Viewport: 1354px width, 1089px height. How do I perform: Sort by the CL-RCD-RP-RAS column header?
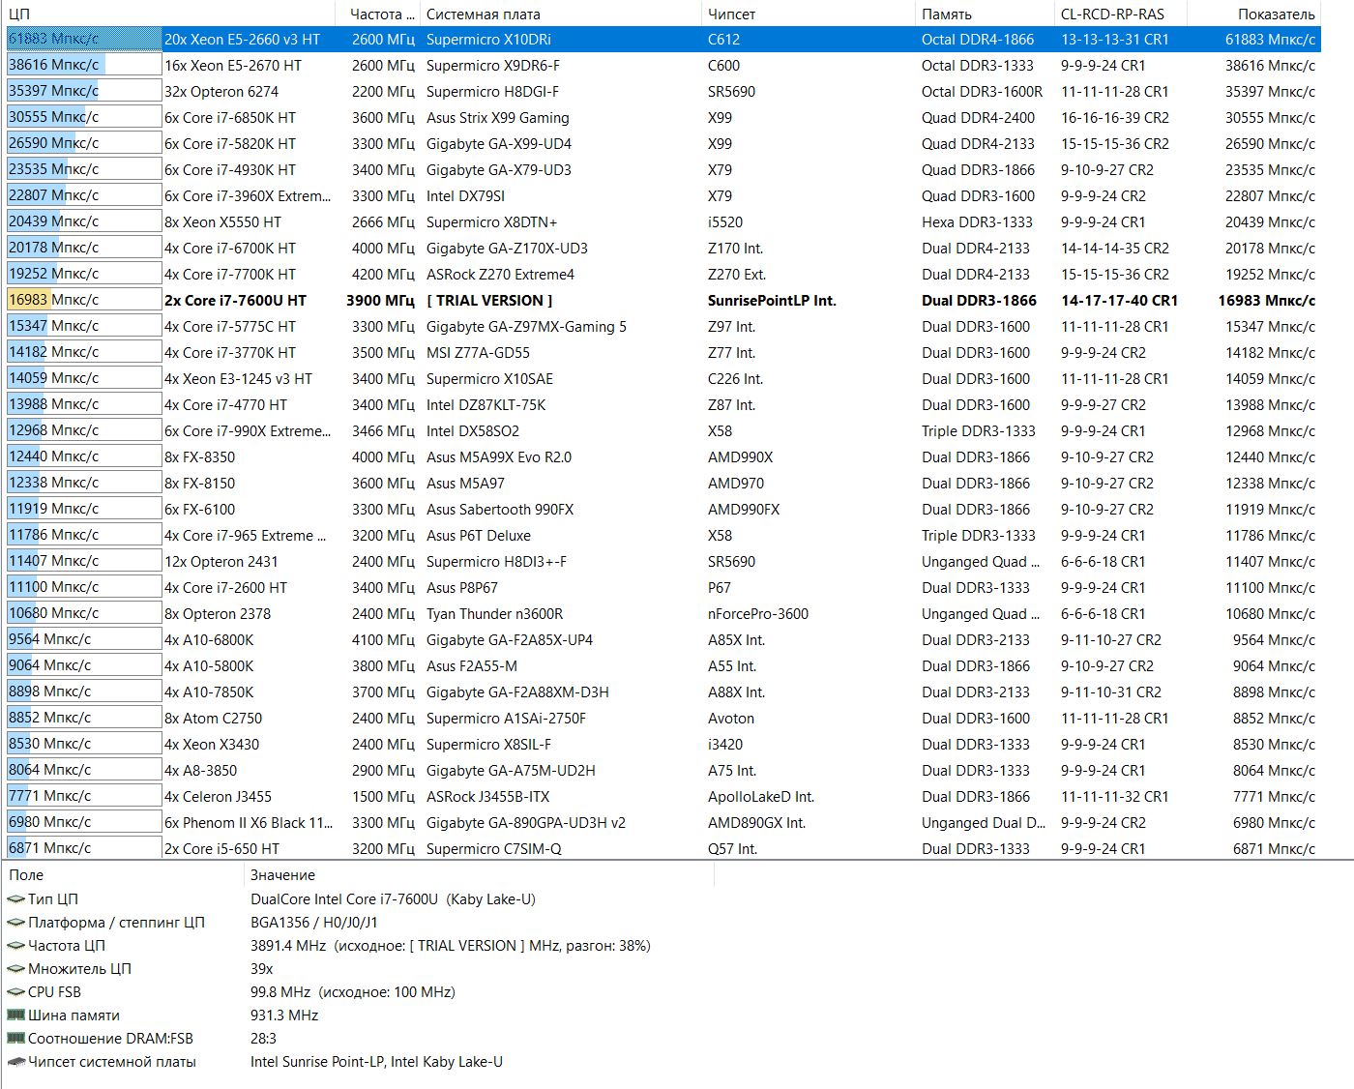tap(1121, 15)
